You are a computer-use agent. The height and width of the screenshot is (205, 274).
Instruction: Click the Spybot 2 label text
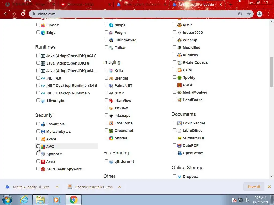coord(54,154)
